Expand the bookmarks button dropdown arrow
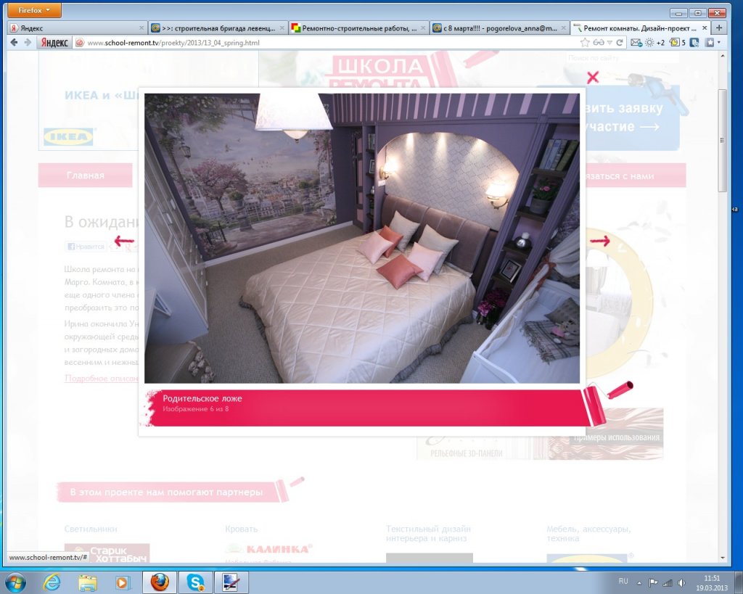Screen dimensions: 743x594 click(719, 43)
